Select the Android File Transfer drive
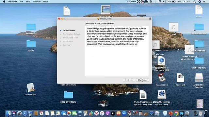 199,78
